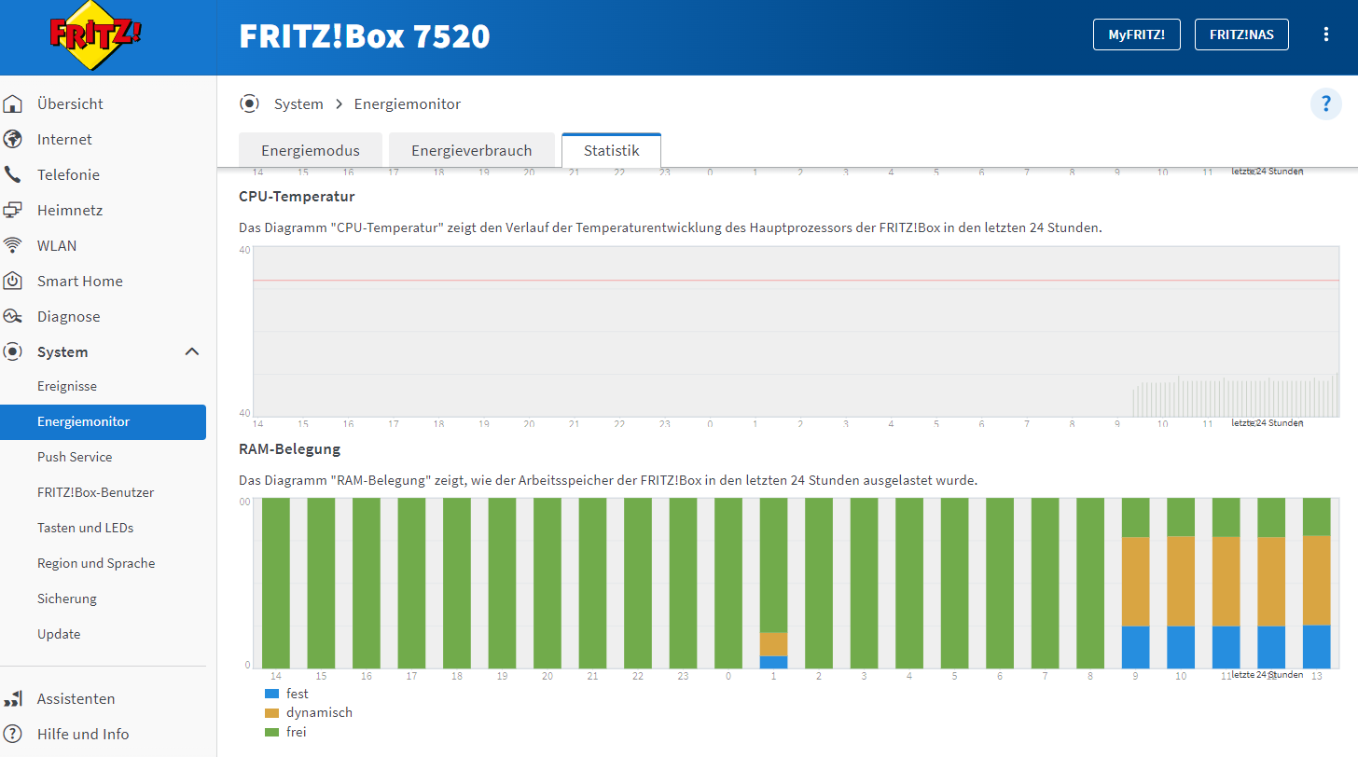
Task: Open the Diagnose menu
Action: pos(68,316)
